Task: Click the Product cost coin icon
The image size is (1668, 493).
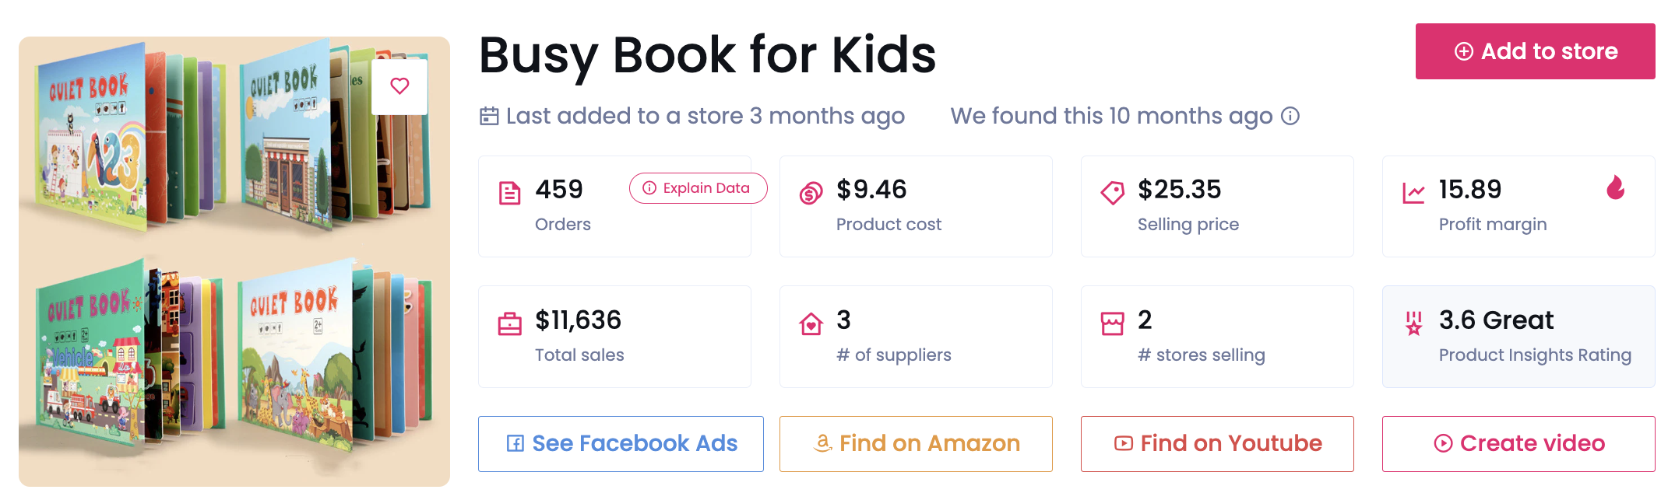Action: [x=811, y=193]
